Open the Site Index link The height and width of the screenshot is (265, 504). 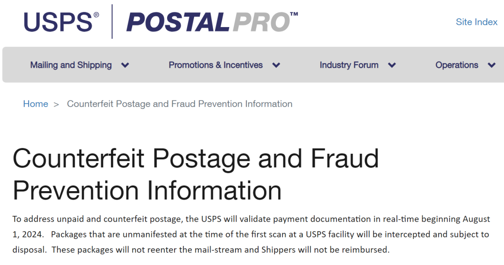[476, 22]
